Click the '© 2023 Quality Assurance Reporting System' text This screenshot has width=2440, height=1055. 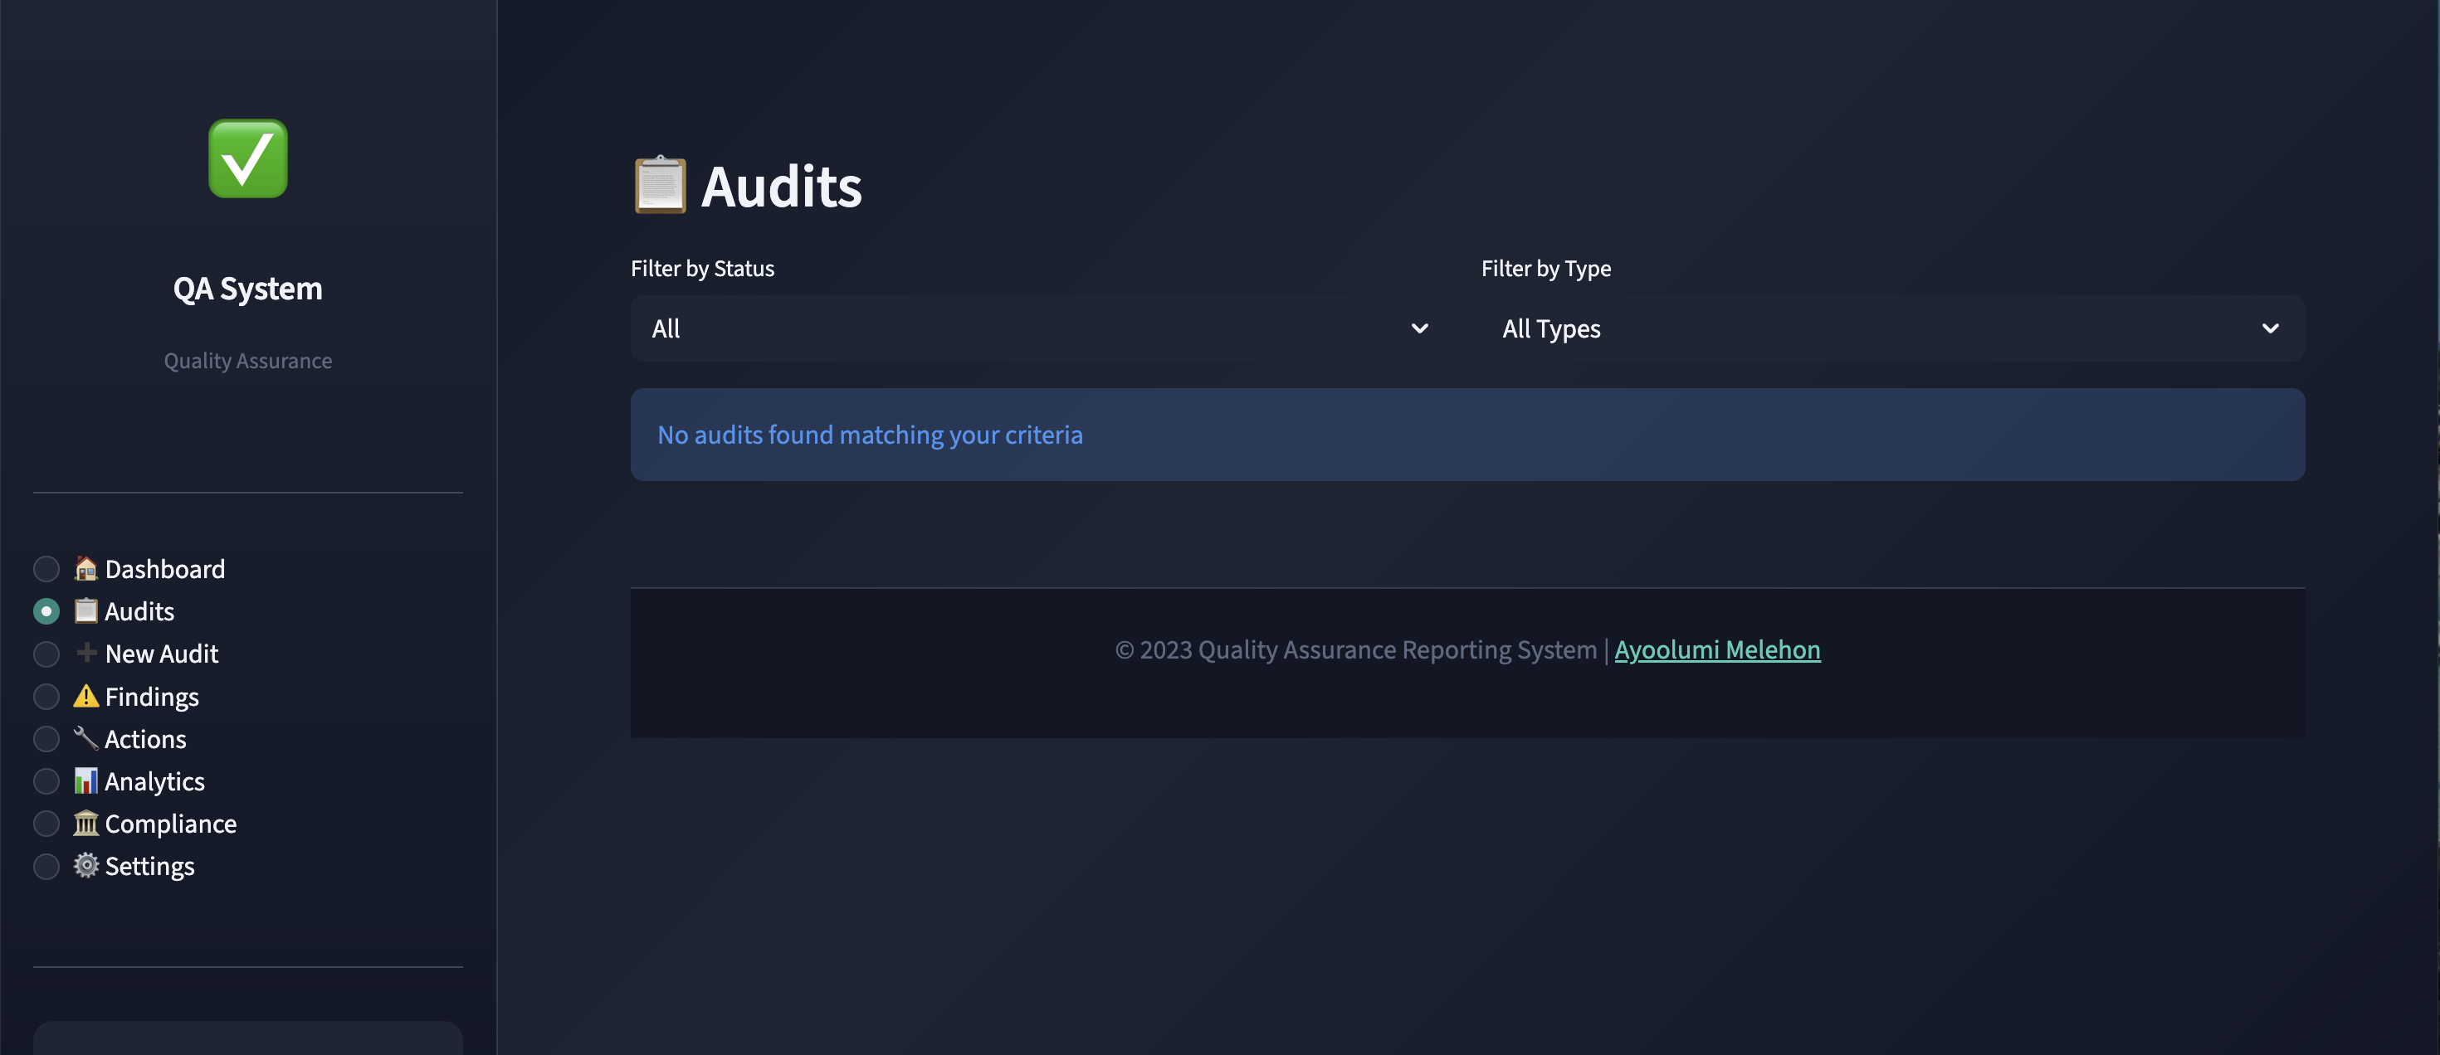point(1355,650)
